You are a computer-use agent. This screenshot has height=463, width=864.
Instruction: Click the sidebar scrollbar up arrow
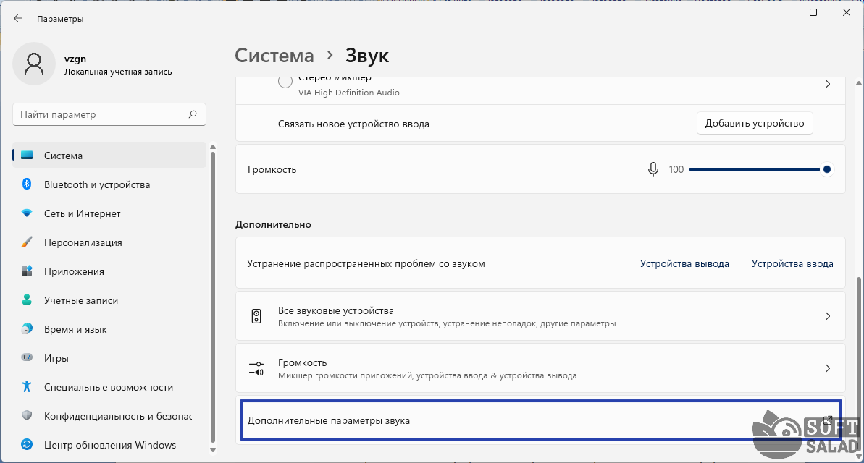(x=213, y=148)
